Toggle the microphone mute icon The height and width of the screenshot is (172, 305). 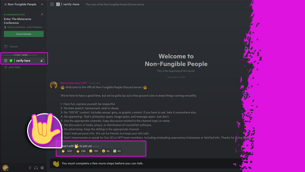30,168
